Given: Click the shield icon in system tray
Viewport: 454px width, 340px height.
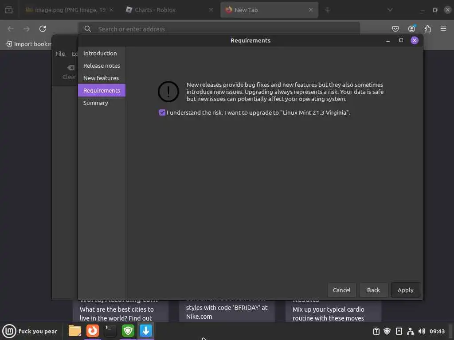Looking at the screenshot, I should tap(387, 331).
